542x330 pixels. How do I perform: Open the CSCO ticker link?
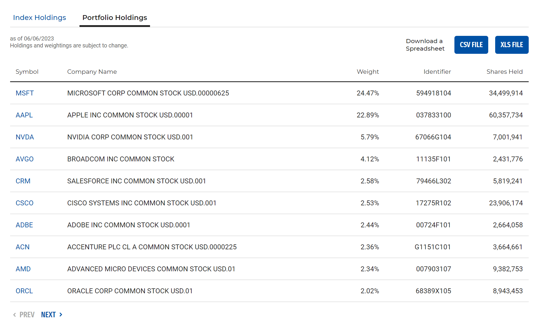[25, 203]
